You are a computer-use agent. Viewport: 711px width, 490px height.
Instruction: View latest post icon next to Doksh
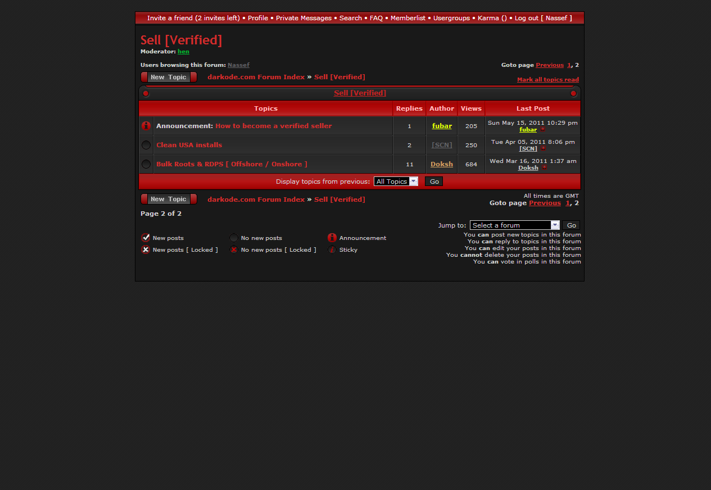pos(544,168)
